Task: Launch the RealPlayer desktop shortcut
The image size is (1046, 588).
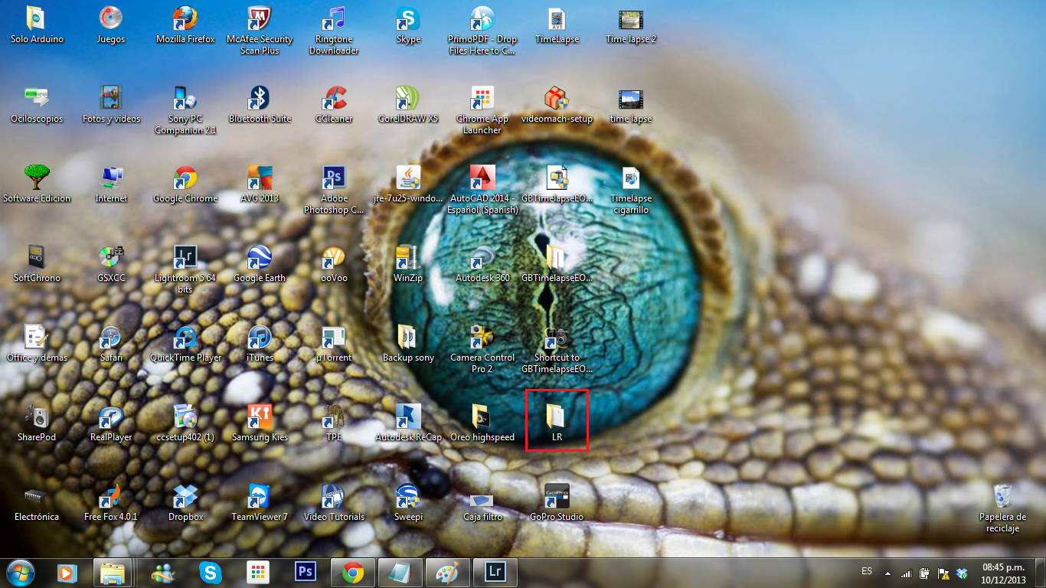Action: coord(111,423)
